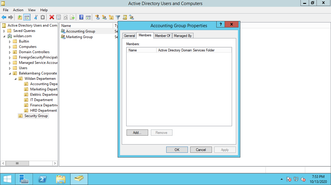This screenshot has width=331, height=185.
Task: Click the Delete toolbar icon
Action: pos(52,17)
